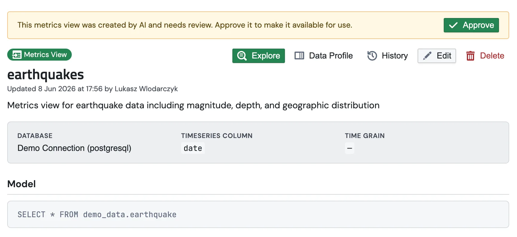517x237 pixels.
Task: Click the DATABASE label
Action: pyautogui.click(x=35, y=136)
